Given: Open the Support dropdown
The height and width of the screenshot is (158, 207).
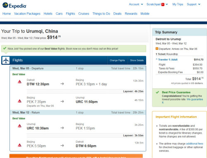Looking at the screenshot, I should tap(194, 4).
